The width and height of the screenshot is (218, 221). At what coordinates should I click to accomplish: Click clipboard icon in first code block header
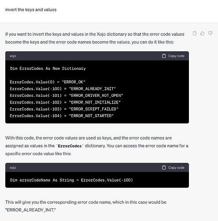coord(164,56)
